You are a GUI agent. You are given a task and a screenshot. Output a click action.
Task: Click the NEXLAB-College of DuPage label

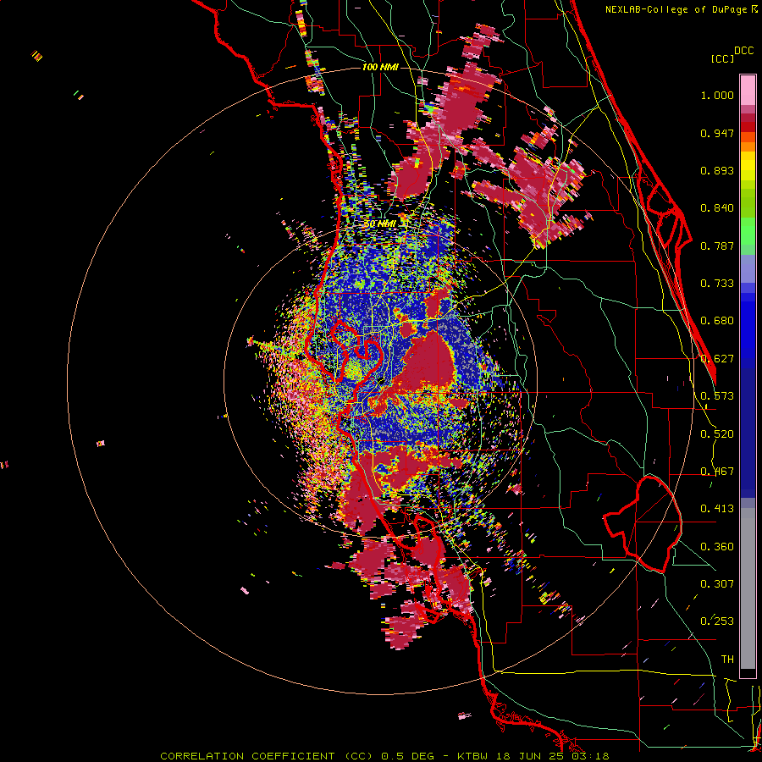[676, 9]
